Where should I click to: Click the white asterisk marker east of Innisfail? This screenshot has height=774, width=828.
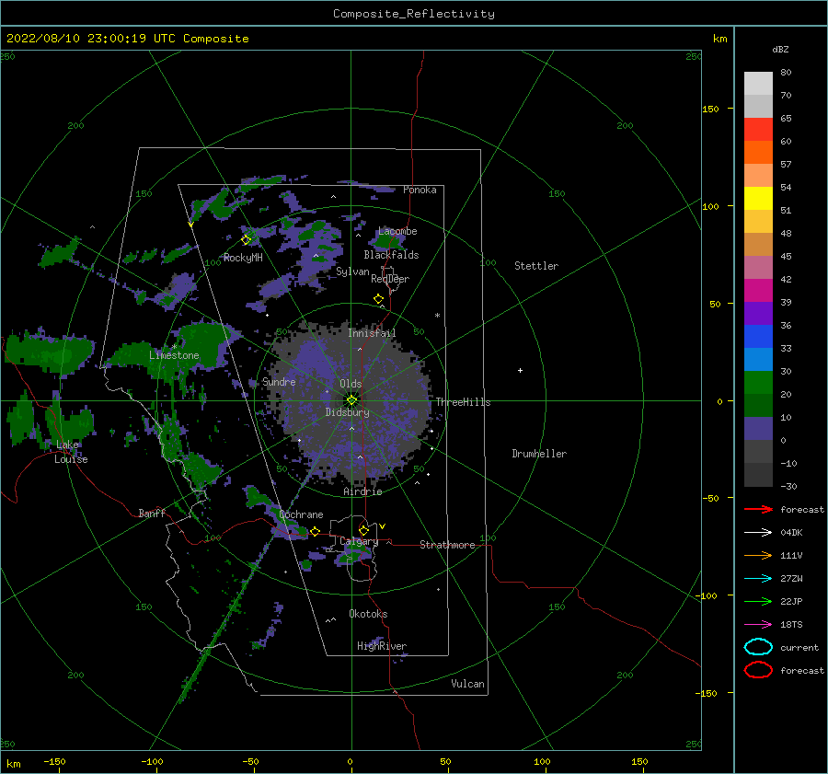point(437,316)
